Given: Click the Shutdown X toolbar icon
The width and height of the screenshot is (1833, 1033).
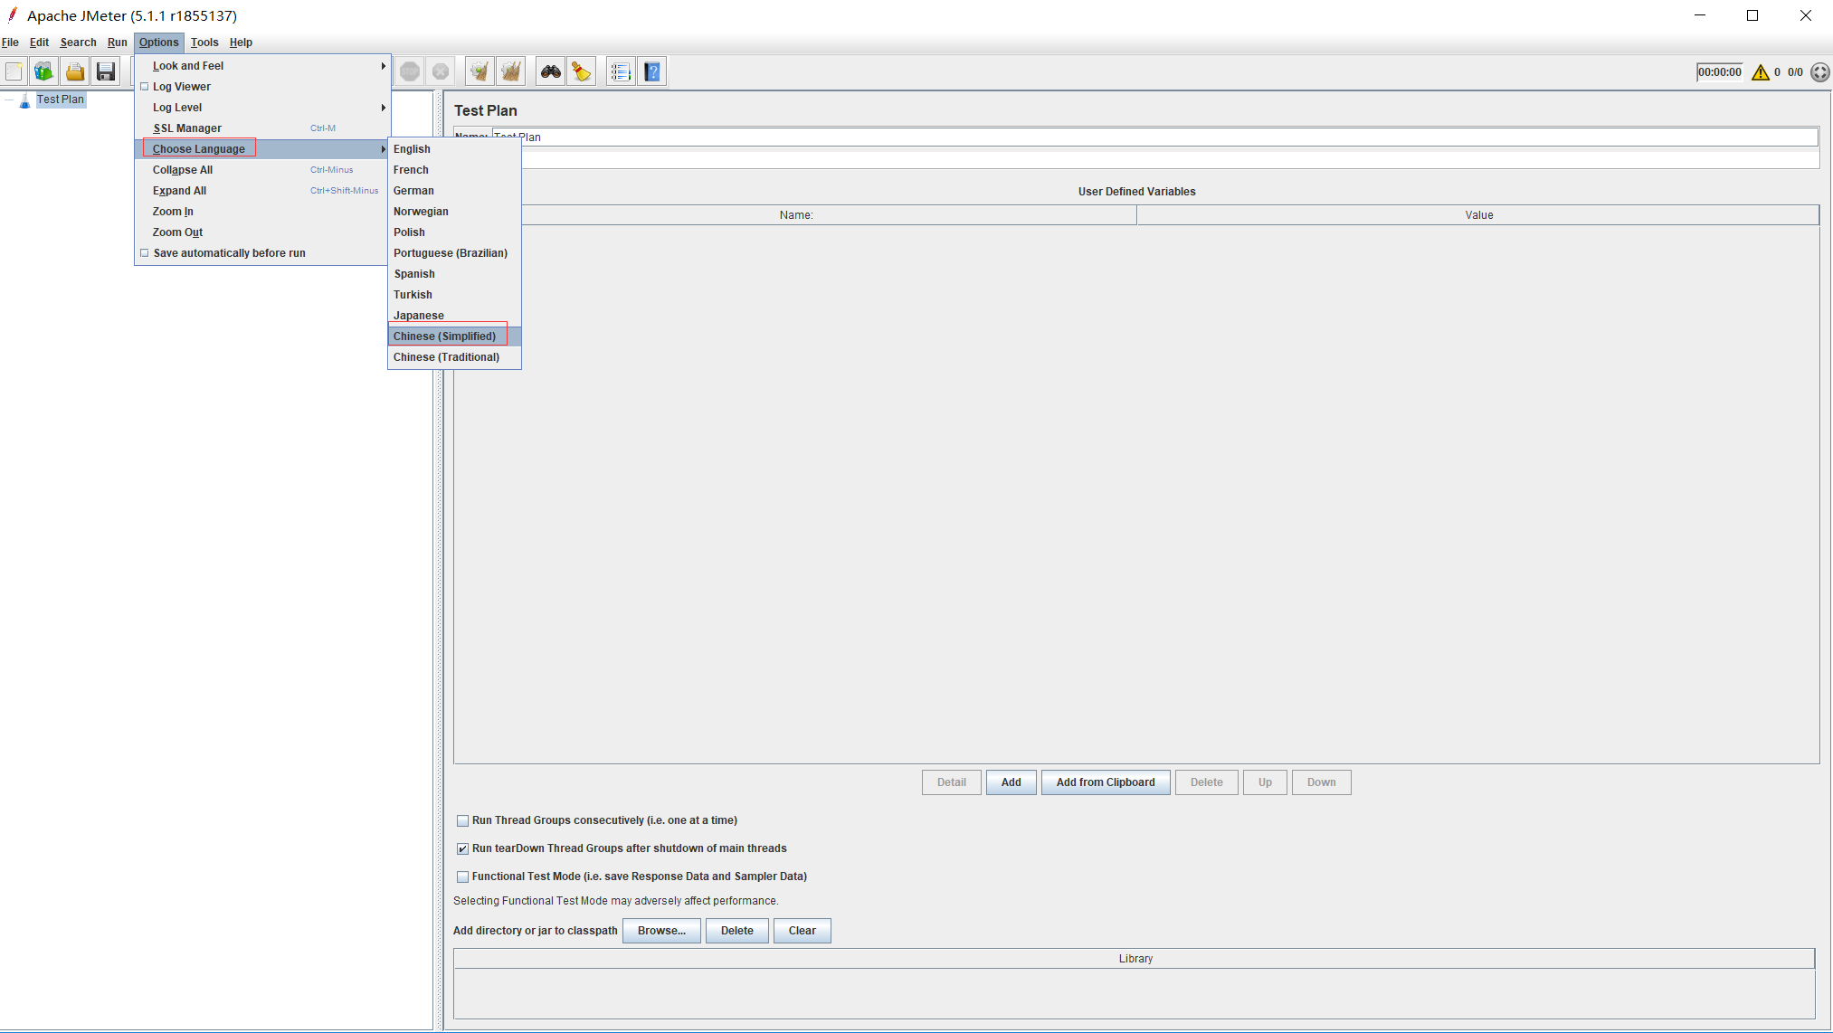Looking at the screenshot, I should [441, 71].
